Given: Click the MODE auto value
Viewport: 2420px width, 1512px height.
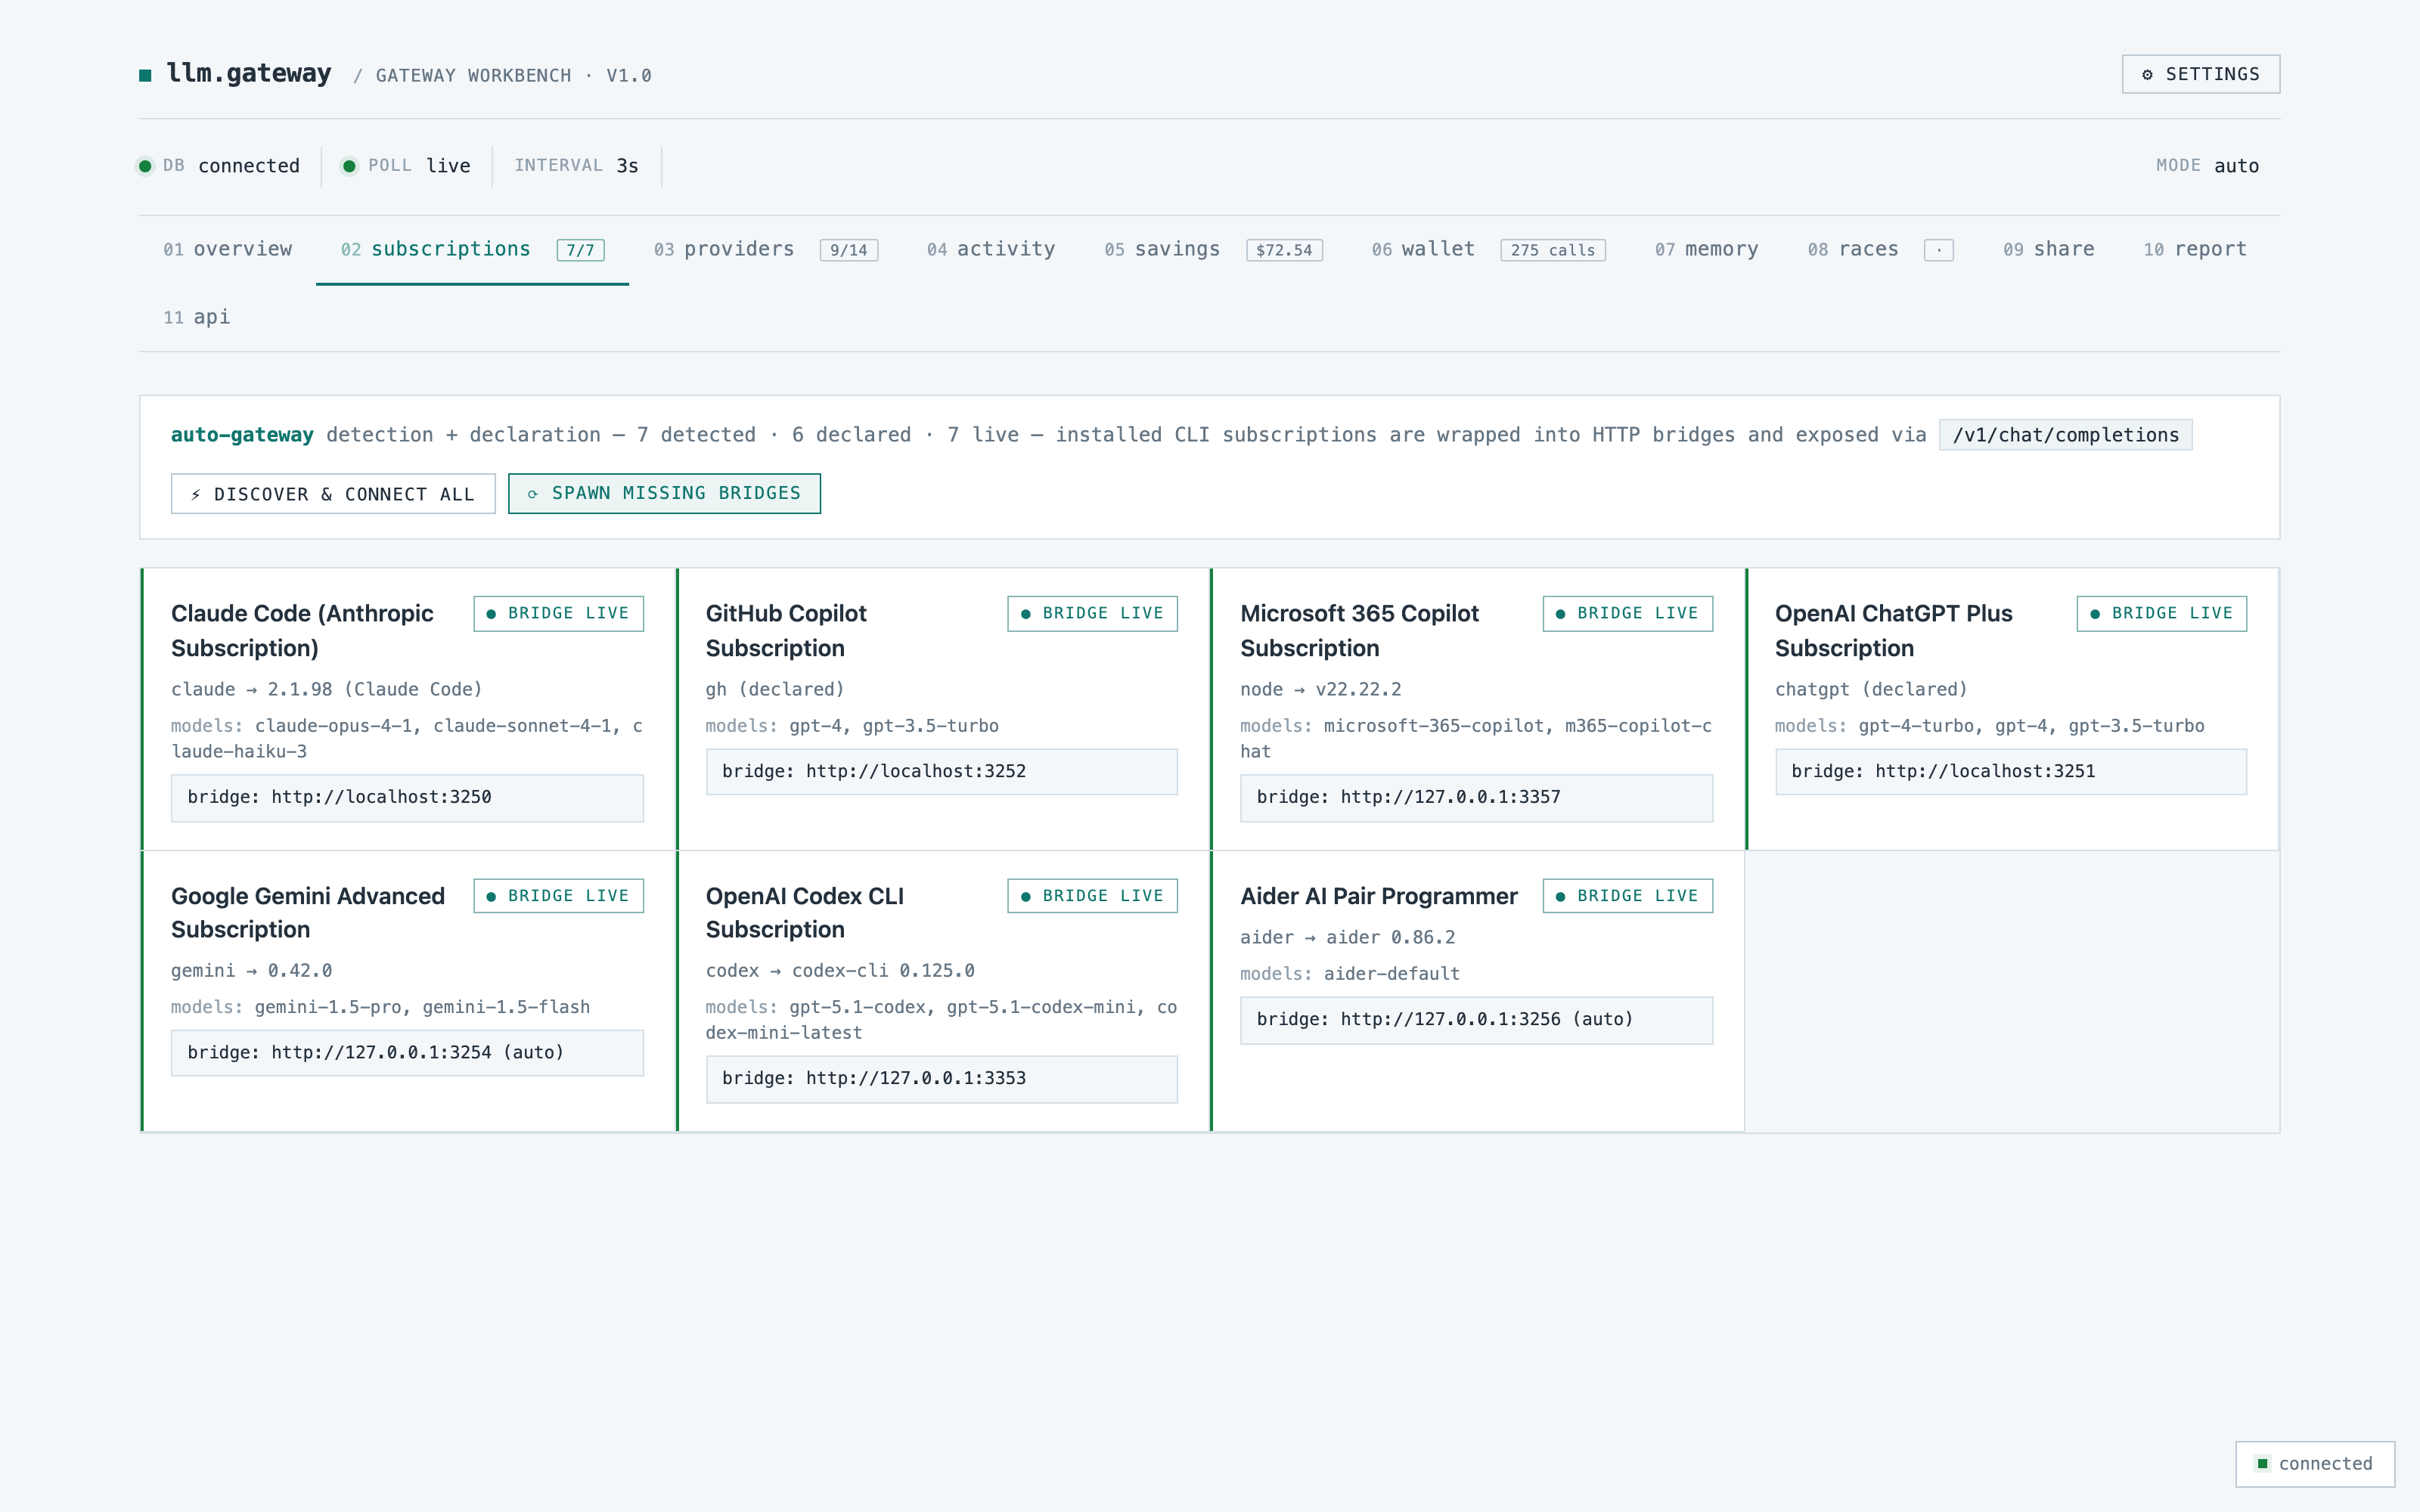Looking at the screenshot, I should (x=2236, y=166).
